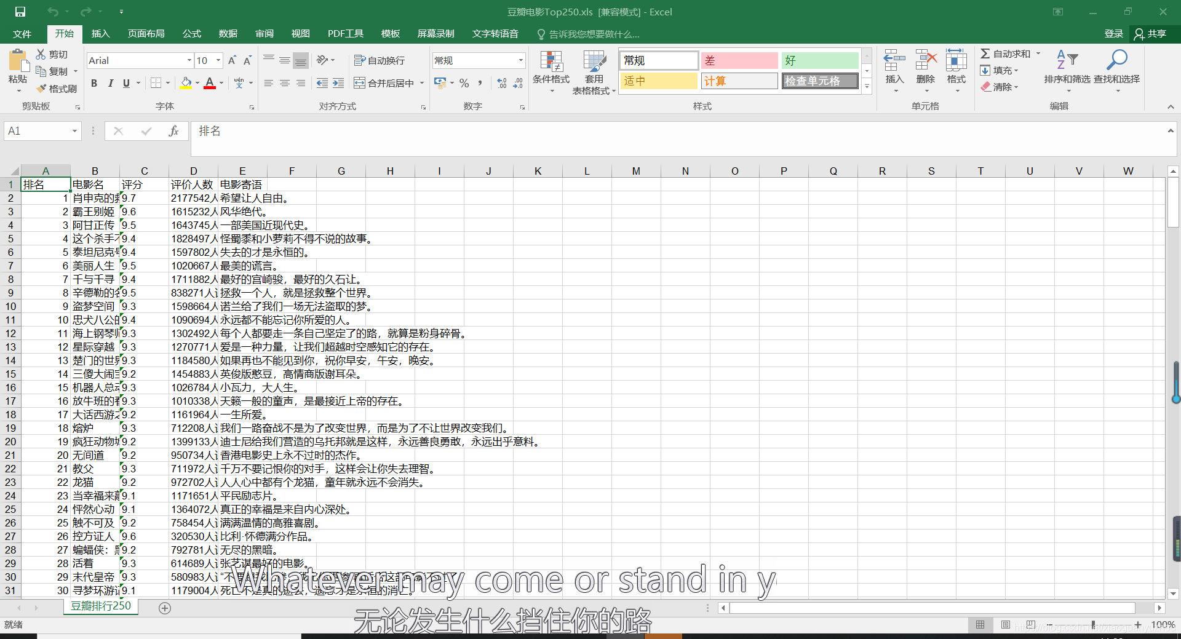1181x639 pixels.
Task: Open the font size dropdown
Action: pos(218,60)
